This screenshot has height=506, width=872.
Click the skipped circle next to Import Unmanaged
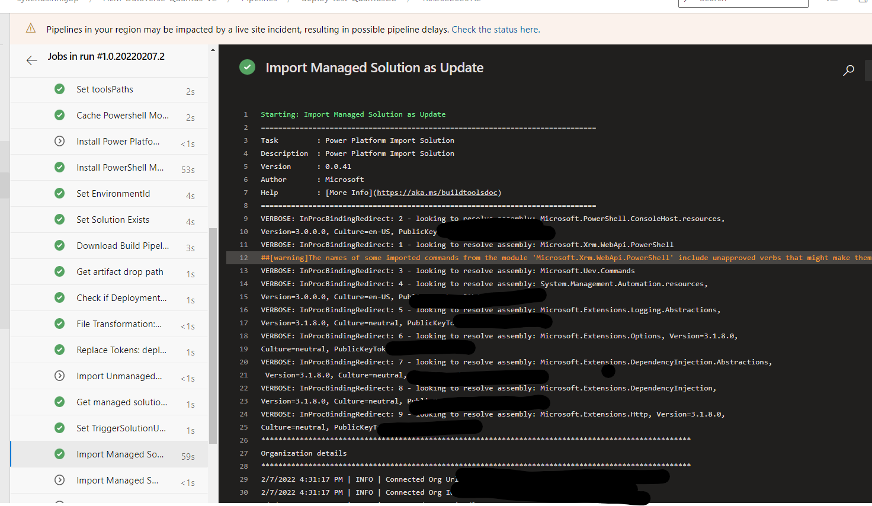tap(59, 376)
